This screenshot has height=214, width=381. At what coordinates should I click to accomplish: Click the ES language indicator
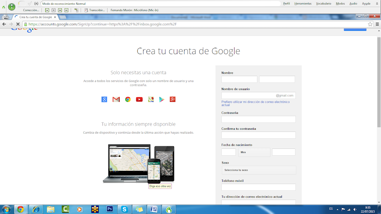point(331,209)
